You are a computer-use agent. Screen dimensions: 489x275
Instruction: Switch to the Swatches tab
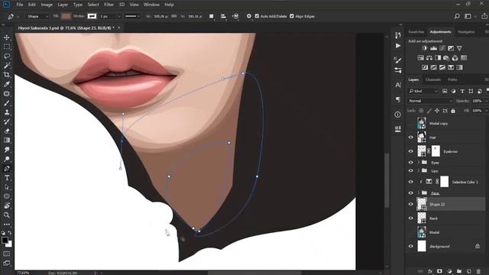[x=416, y=32]
